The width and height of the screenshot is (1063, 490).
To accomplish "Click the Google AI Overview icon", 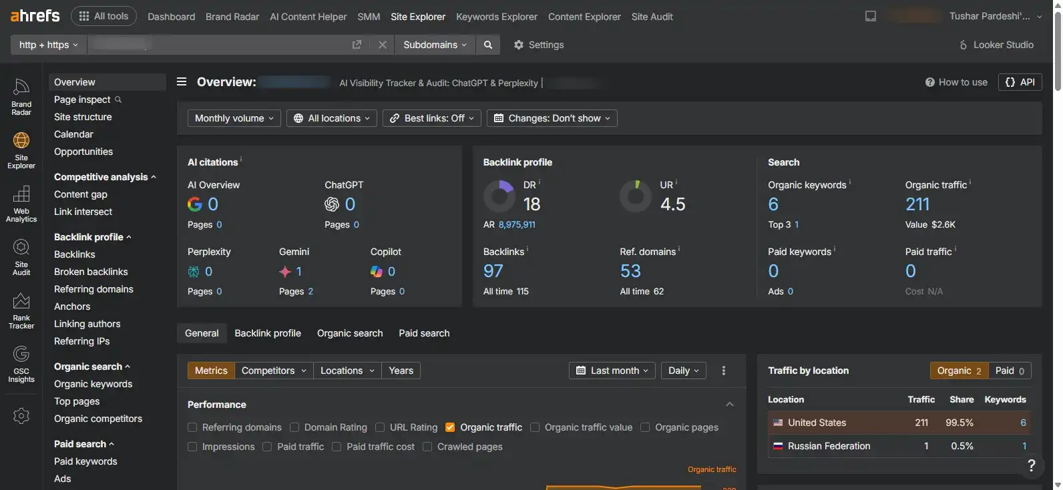I will pos(195,204).
